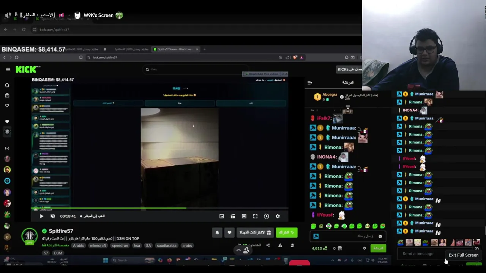Go to Kick home sidebar icon
This screenshot has width=486, height=273.
point(7,85)
